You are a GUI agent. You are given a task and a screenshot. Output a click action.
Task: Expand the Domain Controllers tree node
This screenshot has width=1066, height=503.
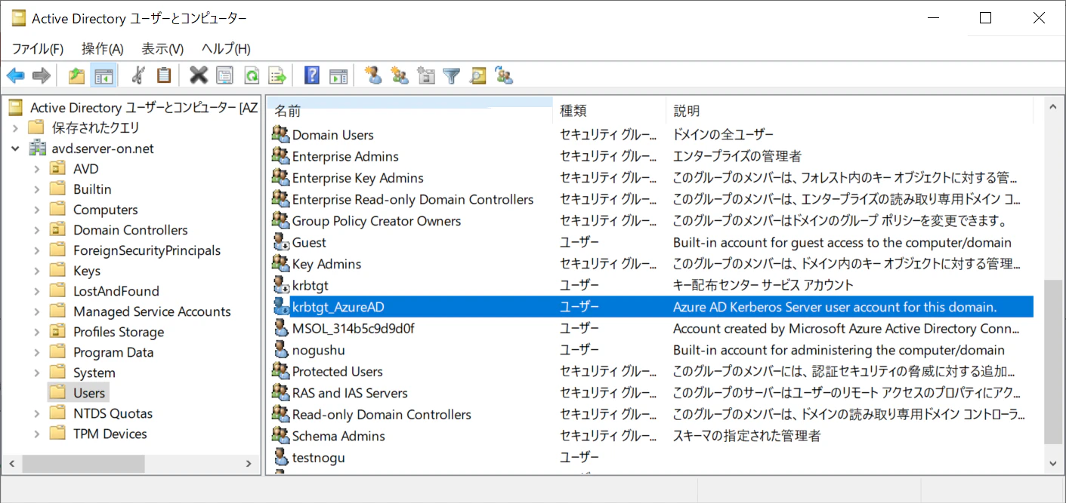(37, 230)
